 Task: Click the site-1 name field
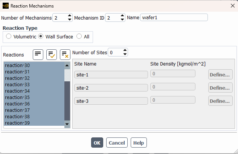(111, 75)
